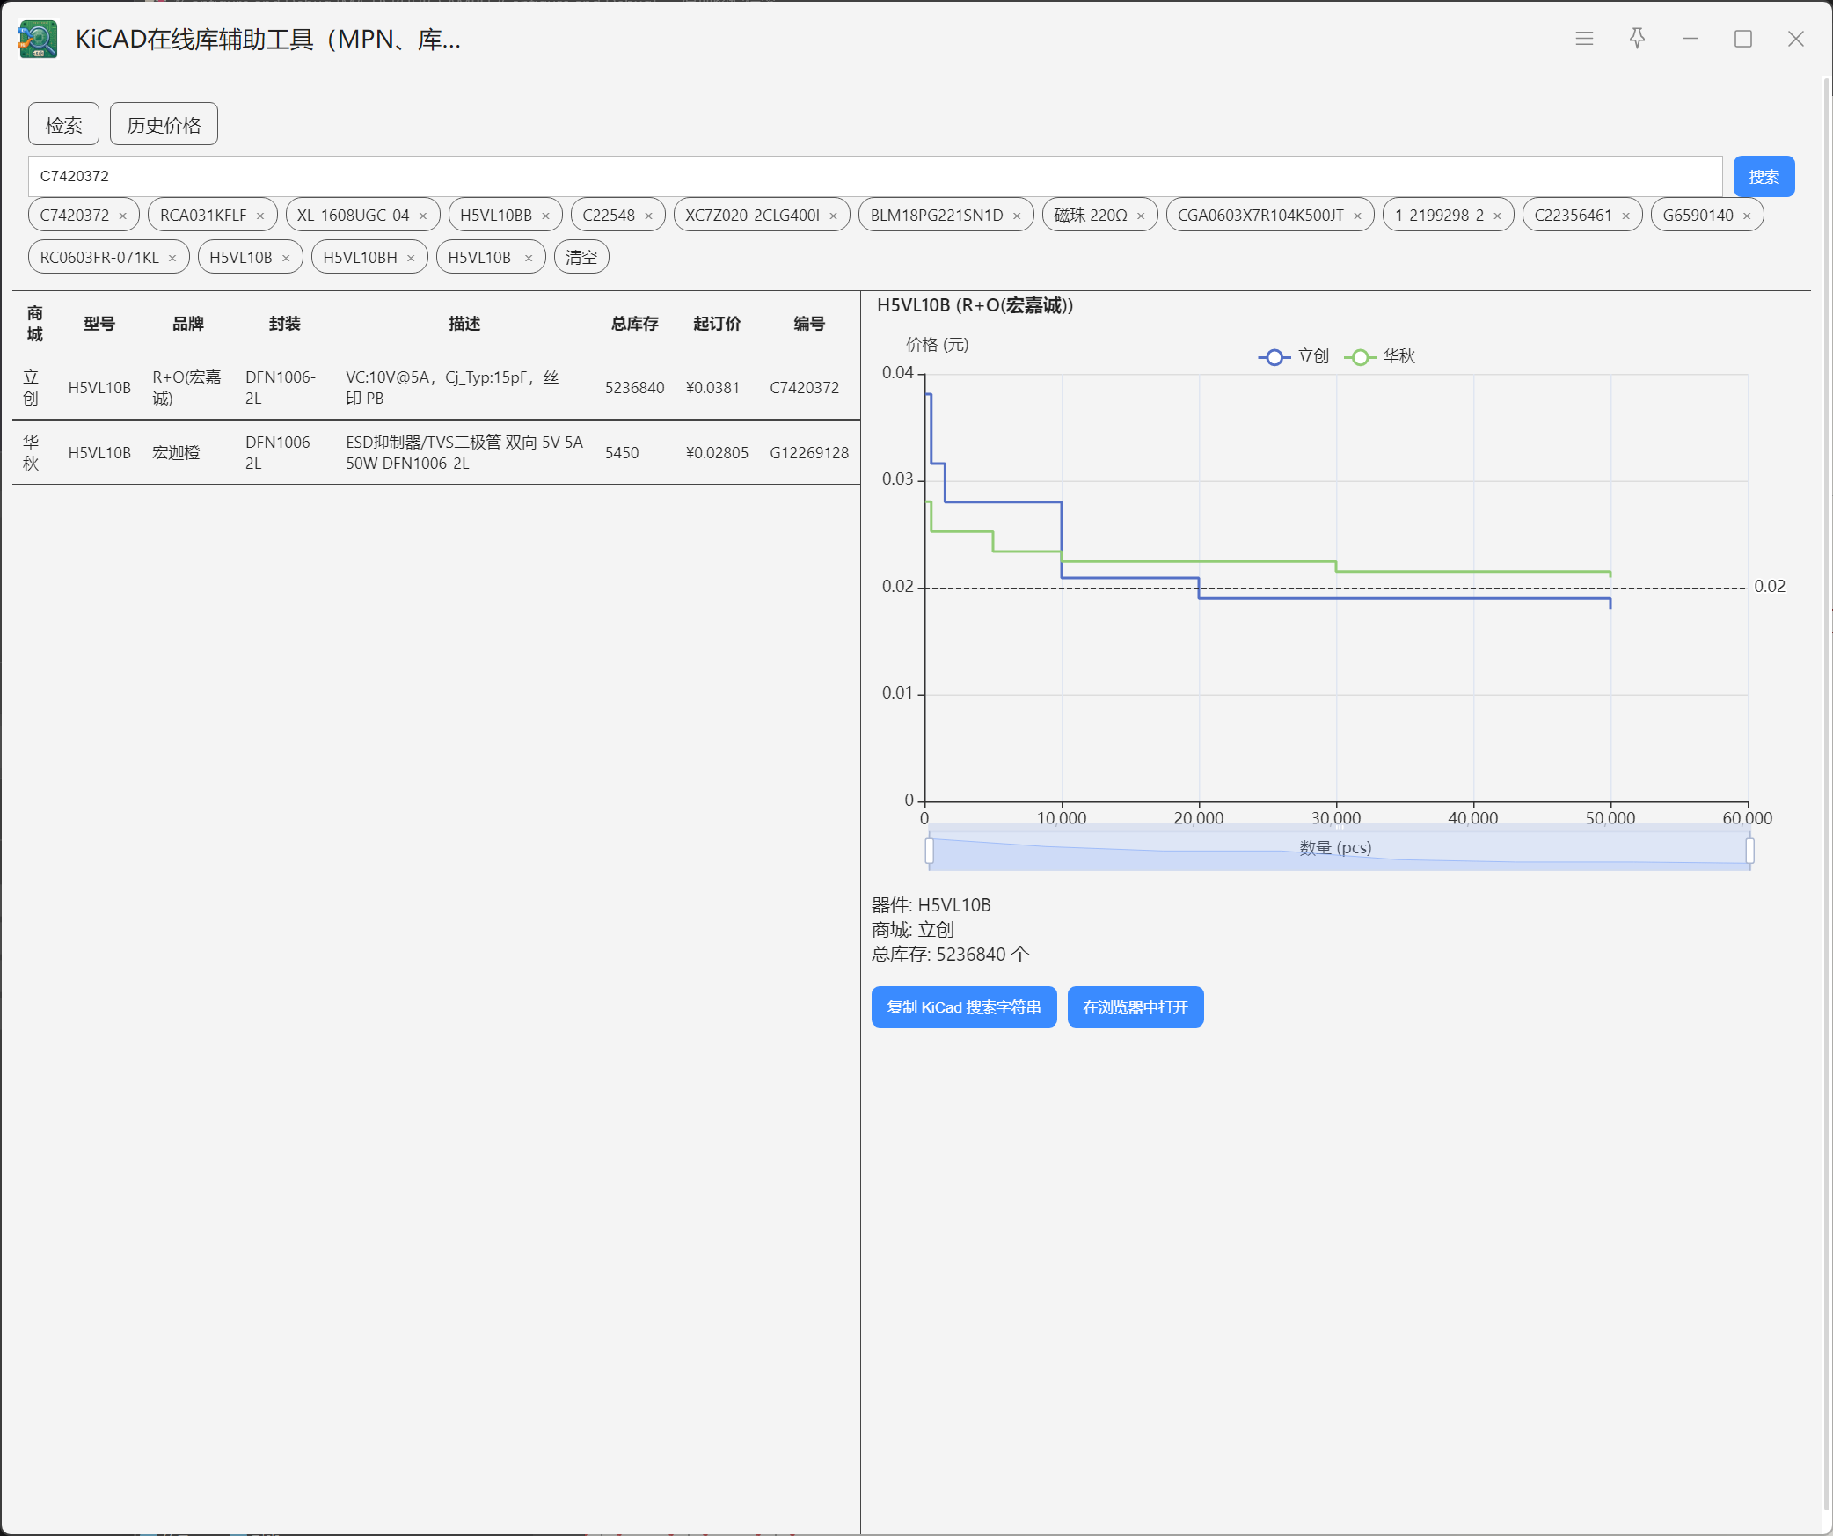Click 复制 KiCad 搜索字符串 button
Viewport: 1833px width, 1536px height.
963,1006
